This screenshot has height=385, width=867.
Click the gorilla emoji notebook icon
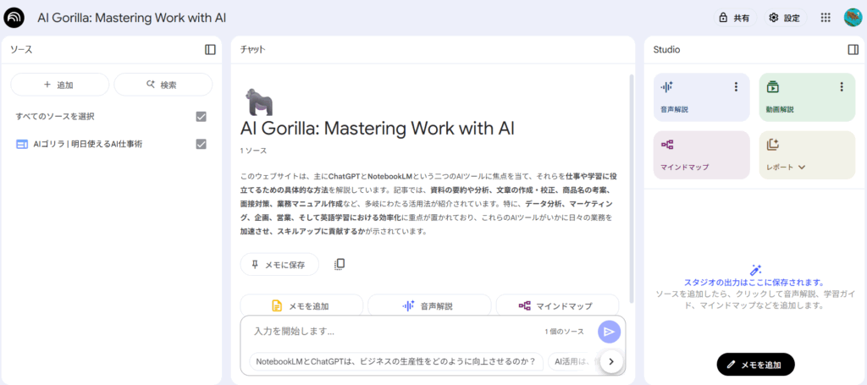(x=259, y=102)
